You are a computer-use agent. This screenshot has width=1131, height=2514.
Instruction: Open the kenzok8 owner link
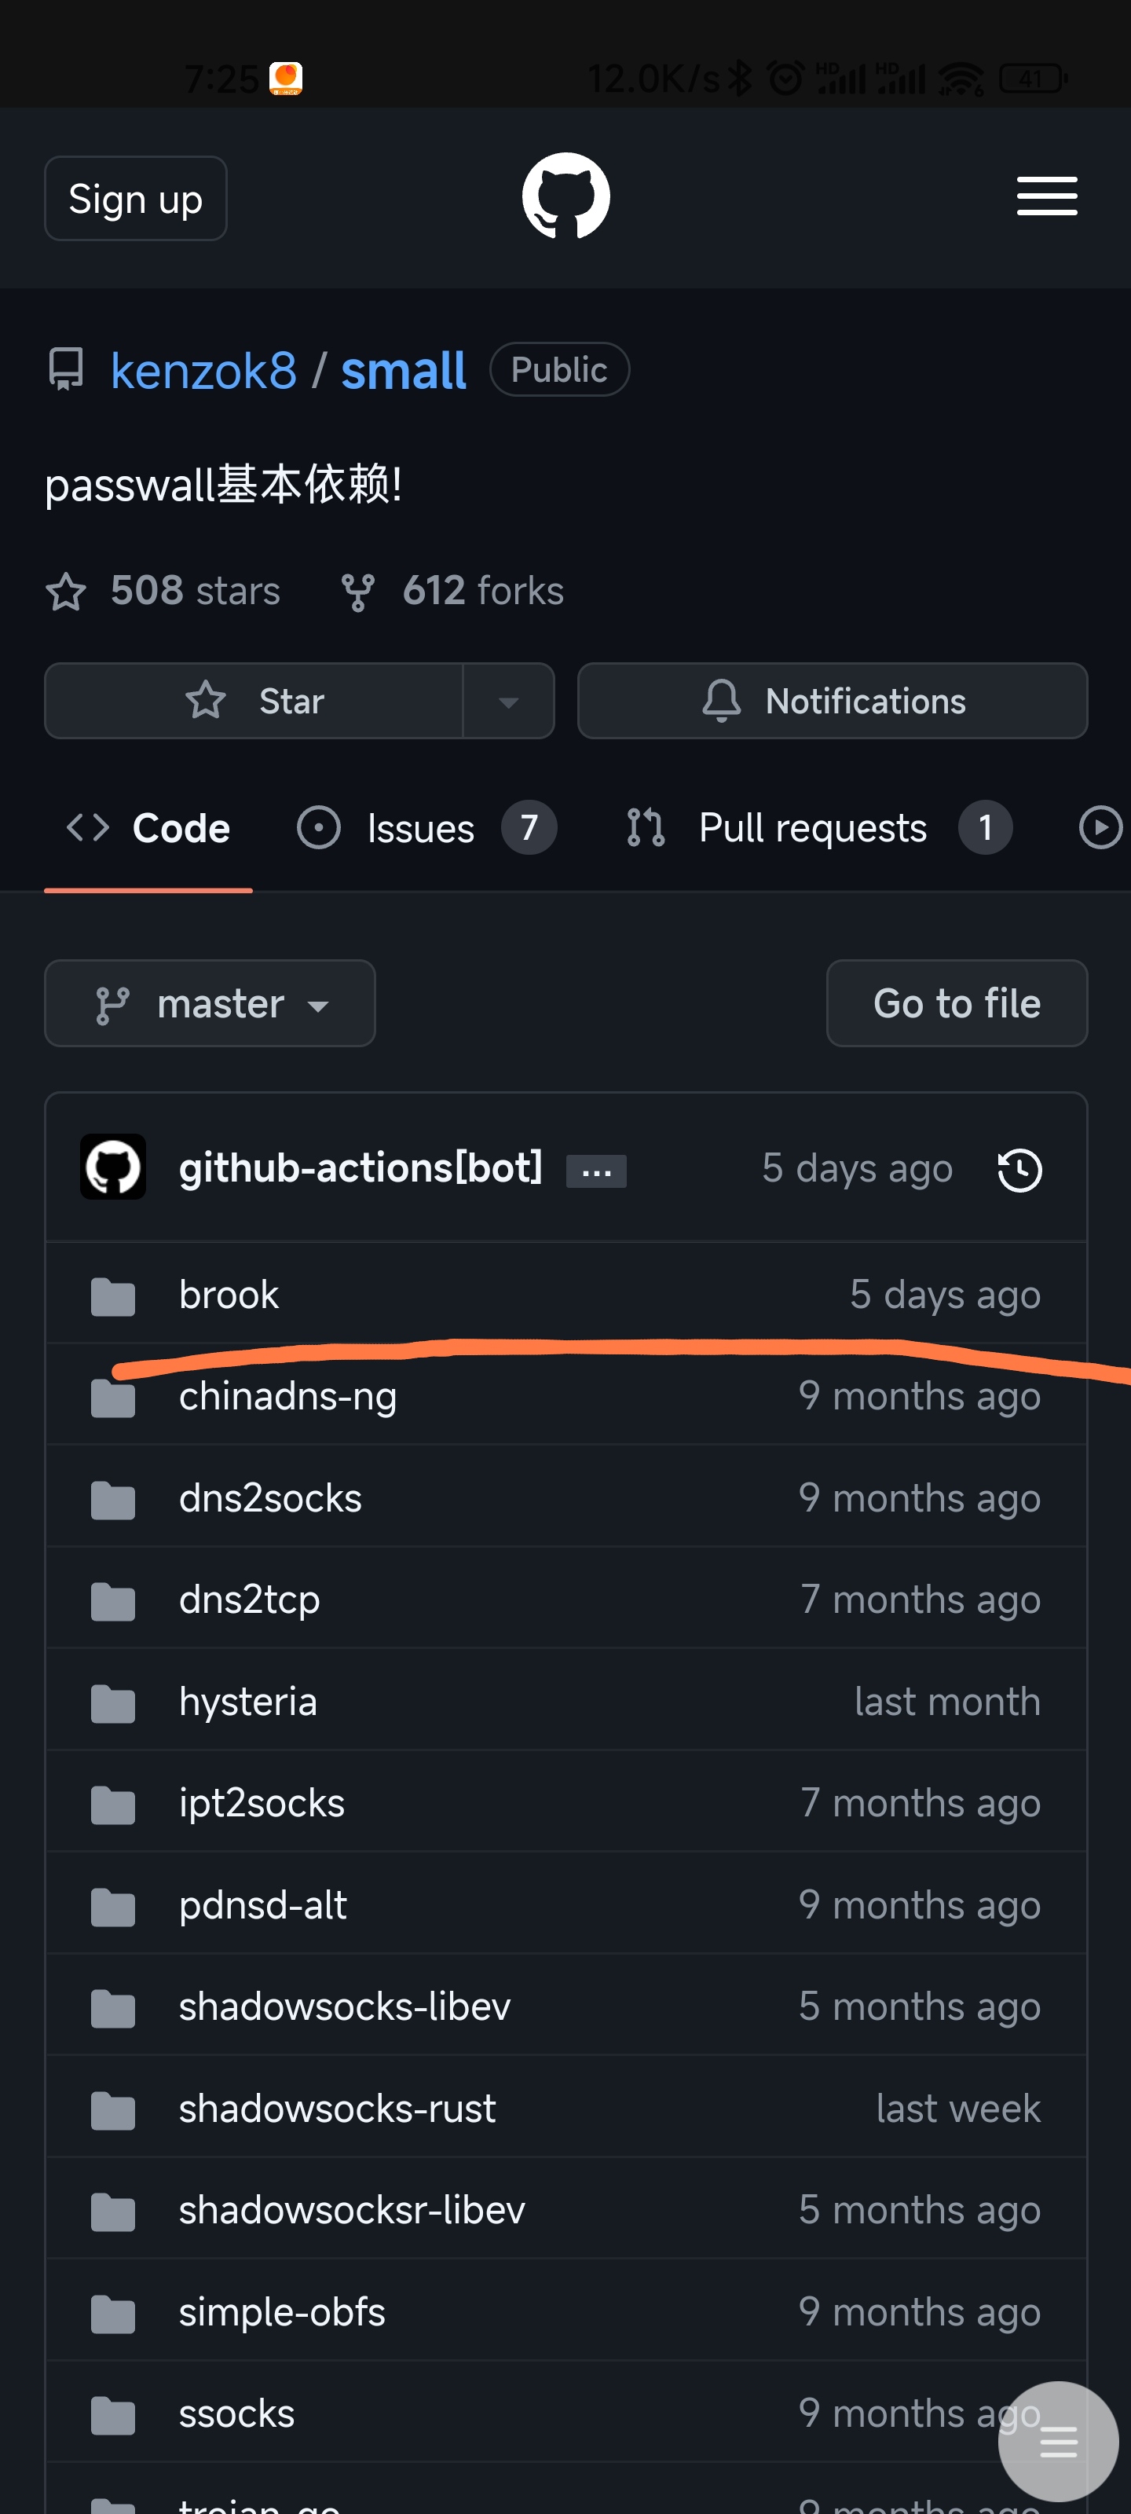pos(203,371)
